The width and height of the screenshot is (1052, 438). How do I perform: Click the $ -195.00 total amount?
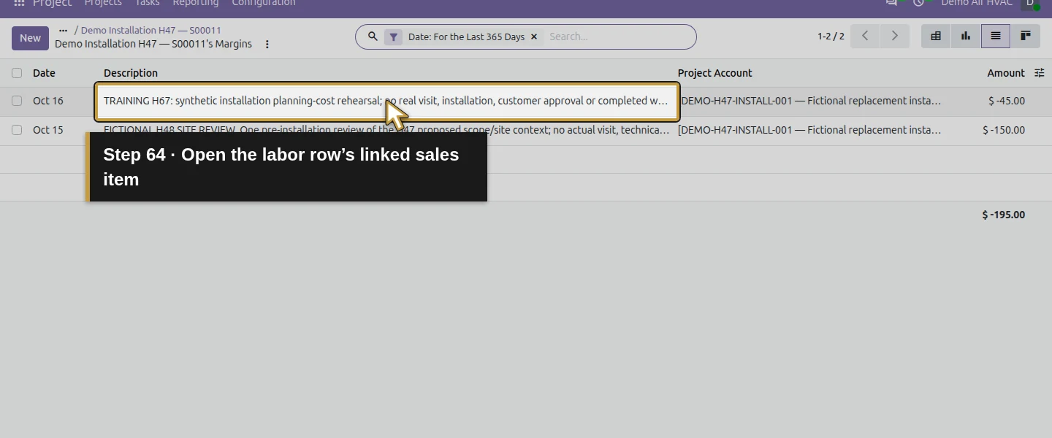pyautogui.click(x=1004, y=215)
